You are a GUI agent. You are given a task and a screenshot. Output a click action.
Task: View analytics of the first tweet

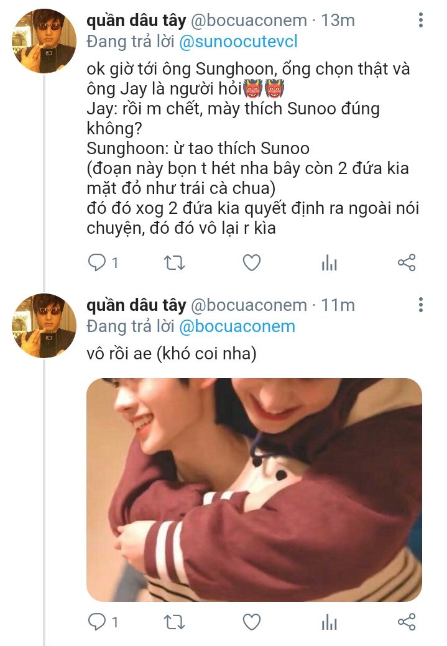click(x=329, y=263)
